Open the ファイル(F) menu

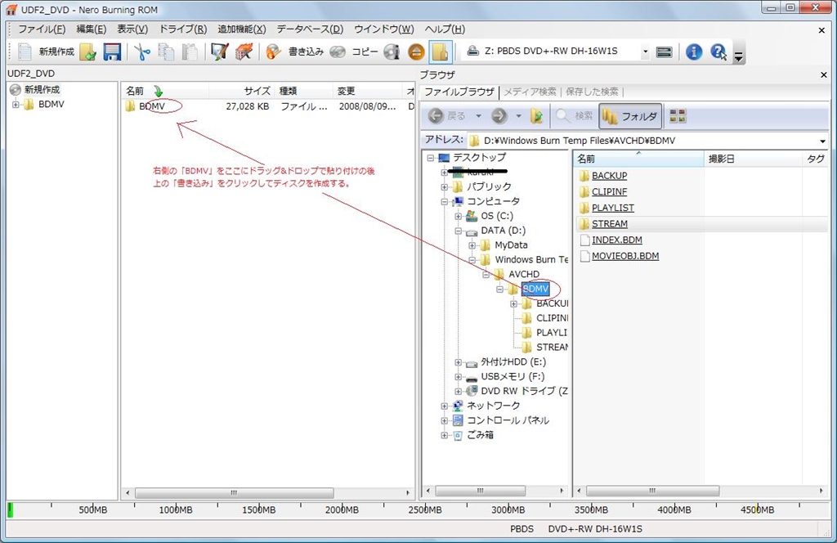pos(43,29)
